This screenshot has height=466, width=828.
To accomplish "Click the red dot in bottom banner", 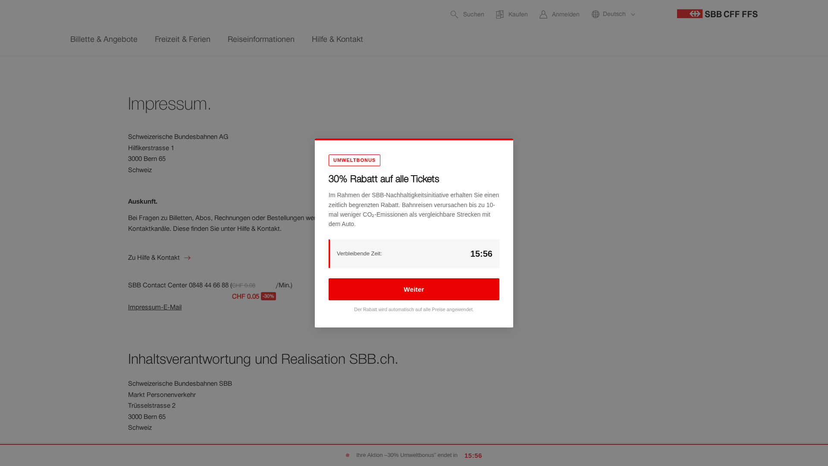I will tap(348, 455).
